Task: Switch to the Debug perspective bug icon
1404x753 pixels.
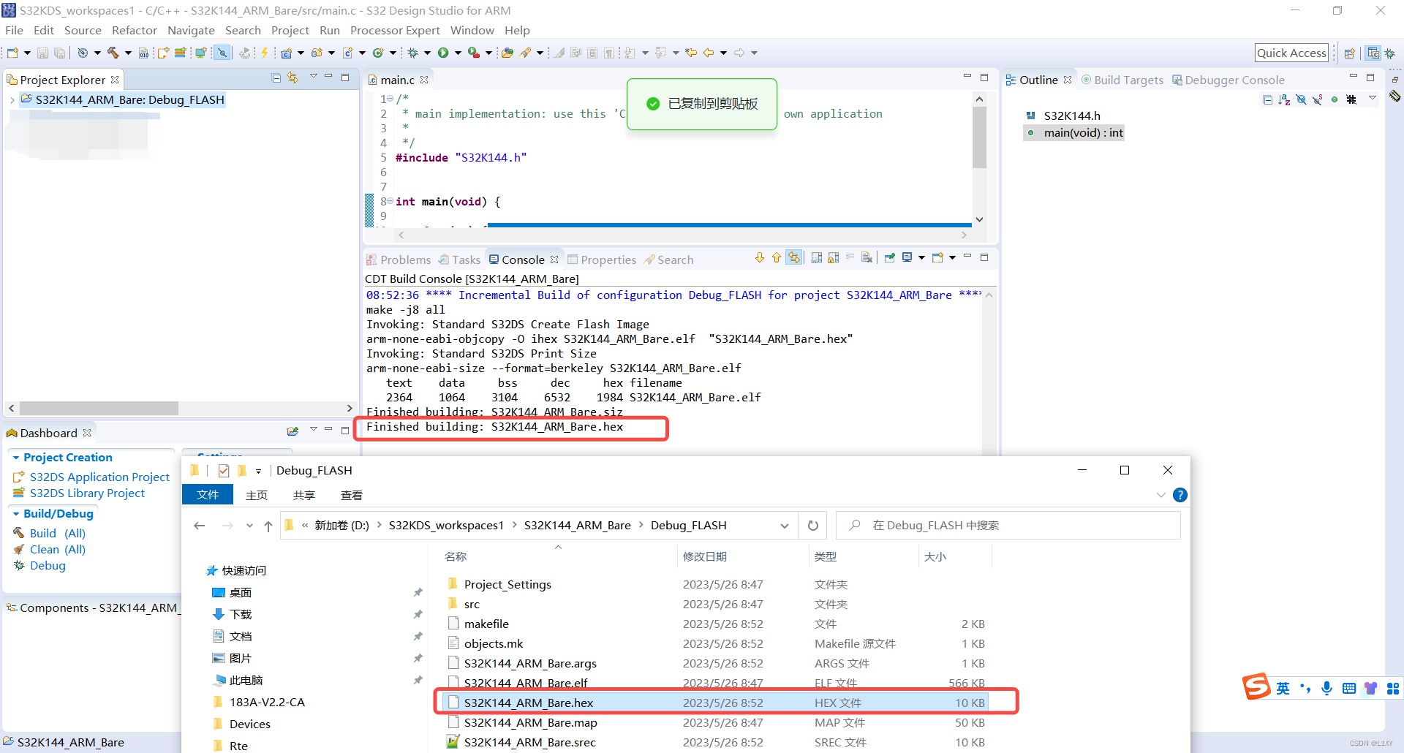Action: point(1389,53)
